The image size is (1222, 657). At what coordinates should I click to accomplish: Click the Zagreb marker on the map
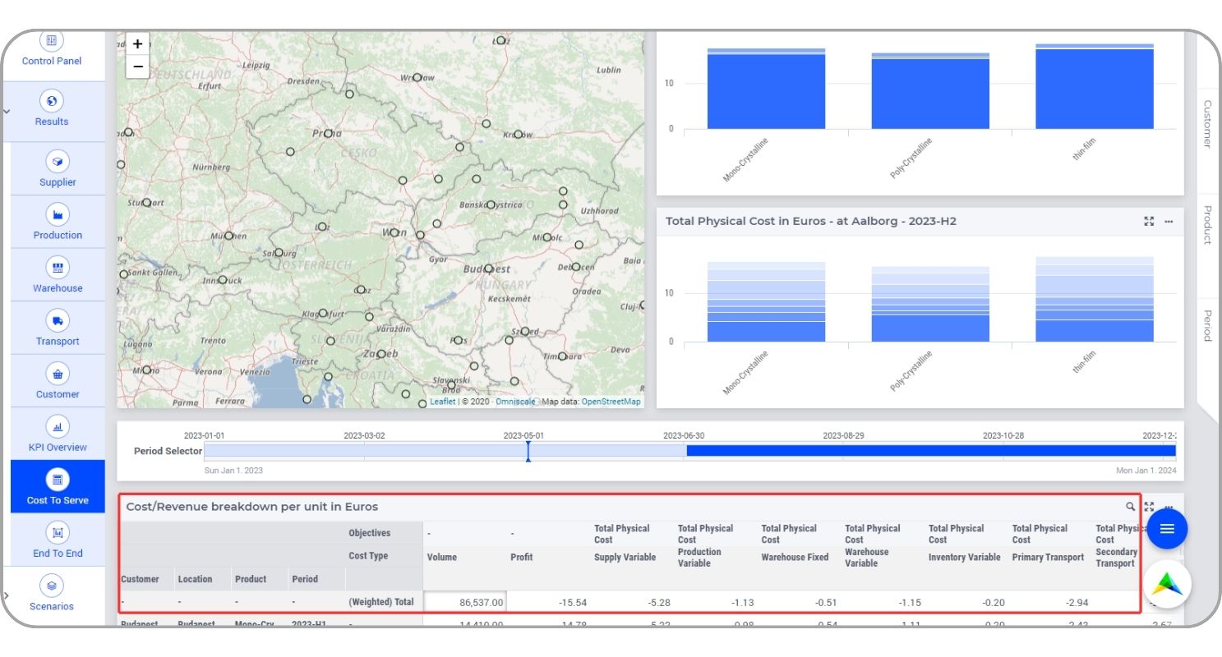point(380,354)
